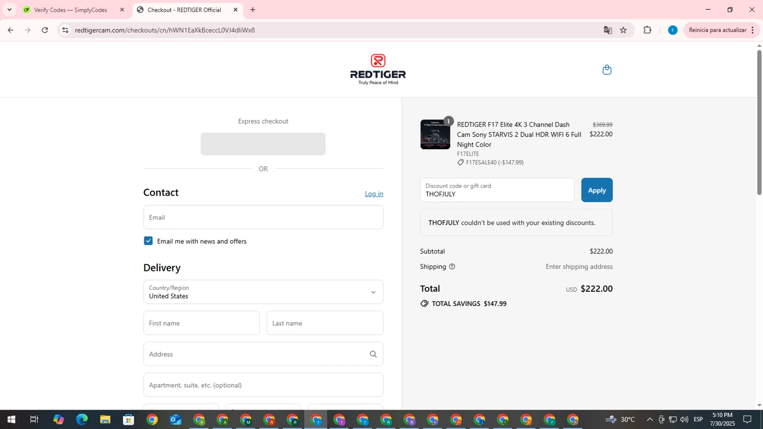This screenshot has width=763, height=429.
Task: Open the shopping bag cart icon
Action: (607, 70)
